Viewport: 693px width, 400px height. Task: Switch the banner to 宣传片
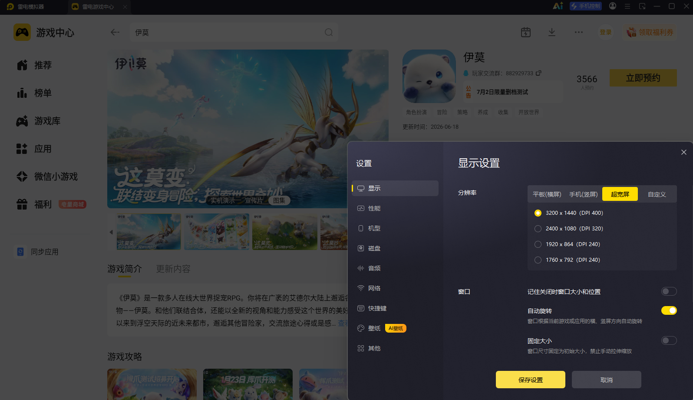click(254, 200)
